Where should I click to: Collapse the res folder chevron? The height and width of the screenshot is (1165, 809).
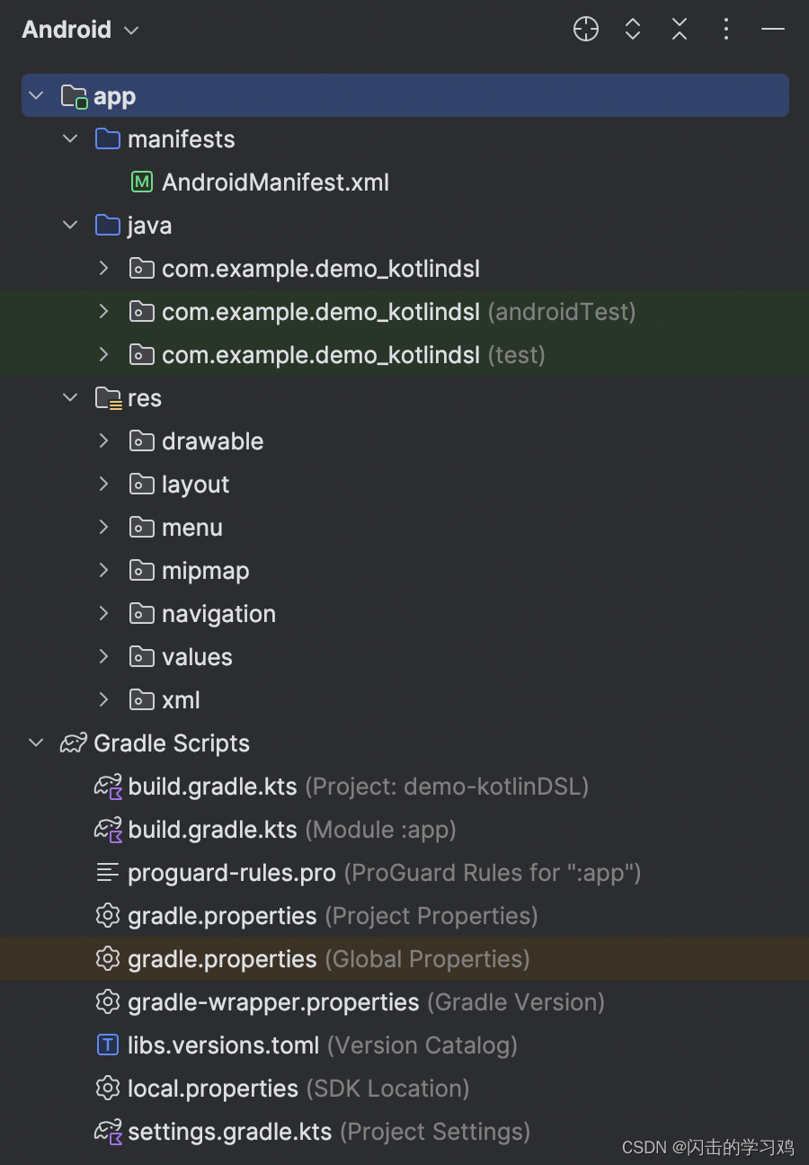pyautogui.click(x=70, y=397)
